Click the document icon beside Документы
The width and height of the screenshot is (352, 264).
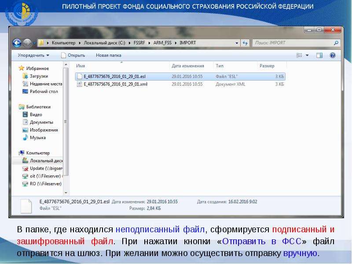[x=25, y=122]
